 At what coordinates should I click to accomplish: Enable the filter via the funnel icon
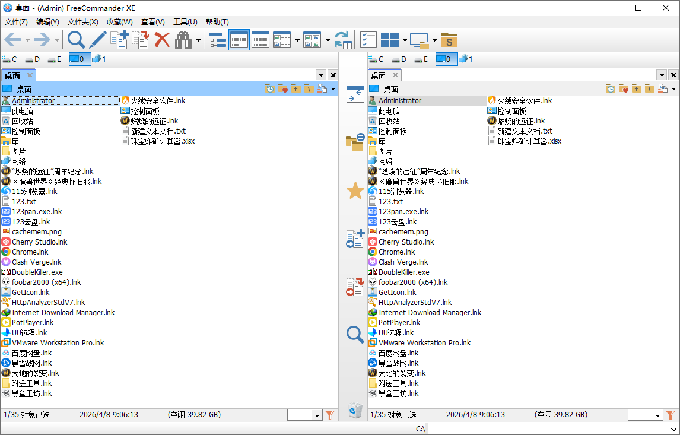[x=330, y=415]
